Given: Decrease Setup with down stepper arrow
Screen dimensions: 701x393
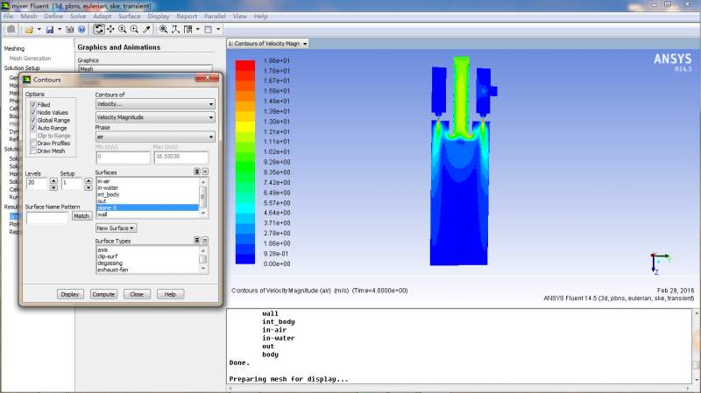Looking at the screenshot, I should (x=89, y=187).
